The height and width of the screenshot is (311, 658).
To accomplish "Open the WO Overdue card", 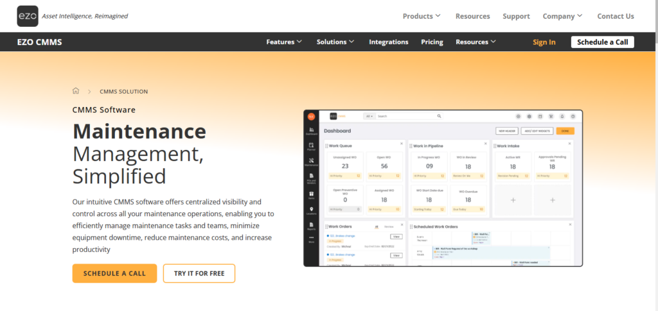I will pos(468,199).
